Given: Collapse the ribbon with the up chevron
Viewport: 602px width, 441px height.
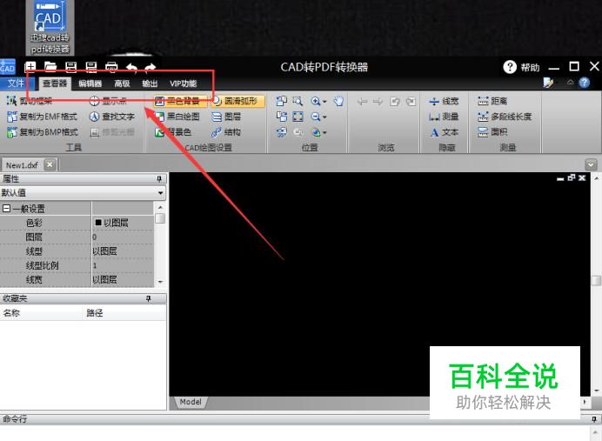Looking at the screenshot, I should (x=570, y=83).
